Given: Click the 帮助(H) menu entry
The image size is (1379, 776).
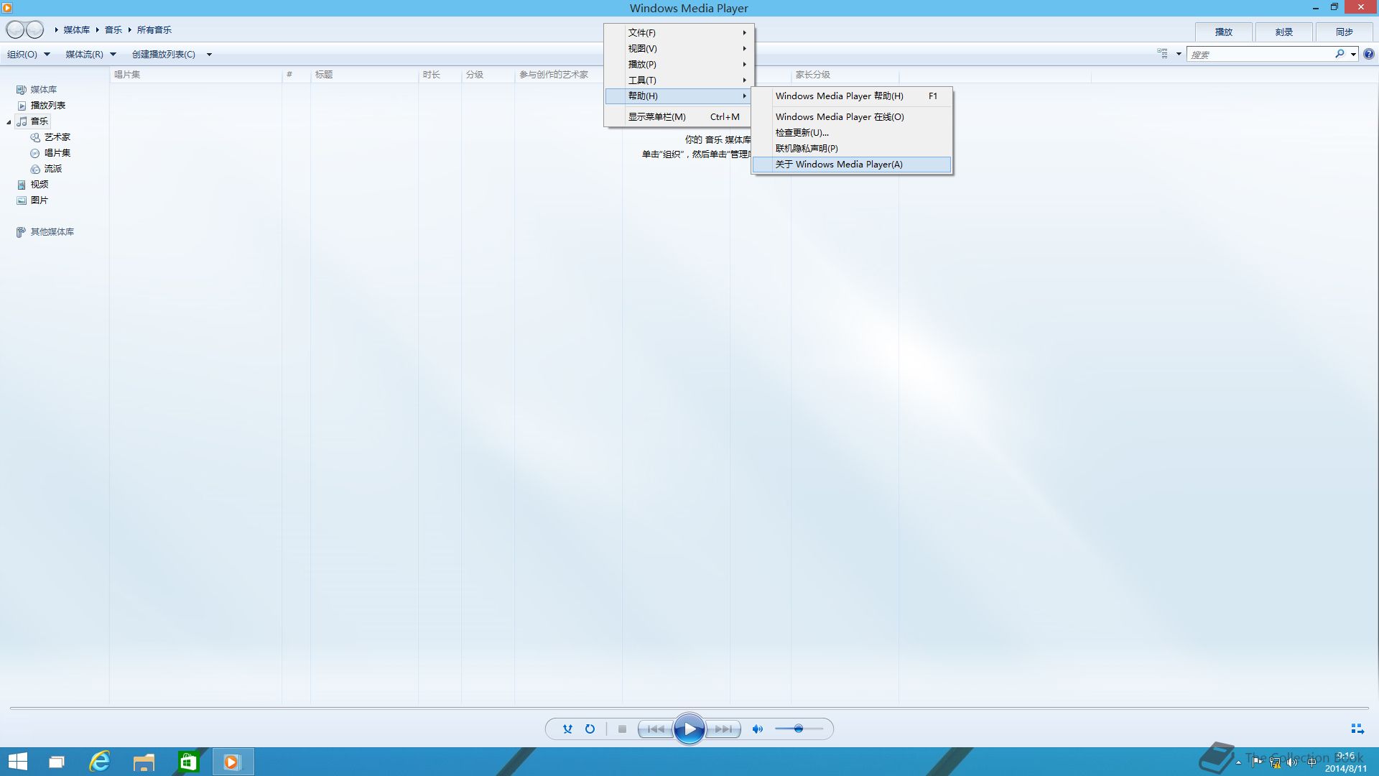Looking at the screenshot, I should [x=679, y=96].
